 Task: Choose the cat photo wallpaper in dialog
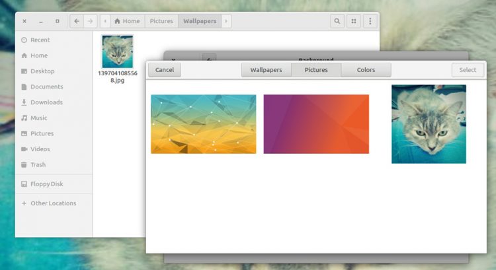429,124
